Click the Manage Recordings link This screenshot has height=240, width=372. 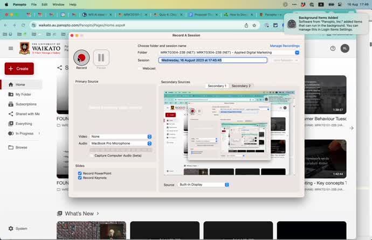pos(284,46)
